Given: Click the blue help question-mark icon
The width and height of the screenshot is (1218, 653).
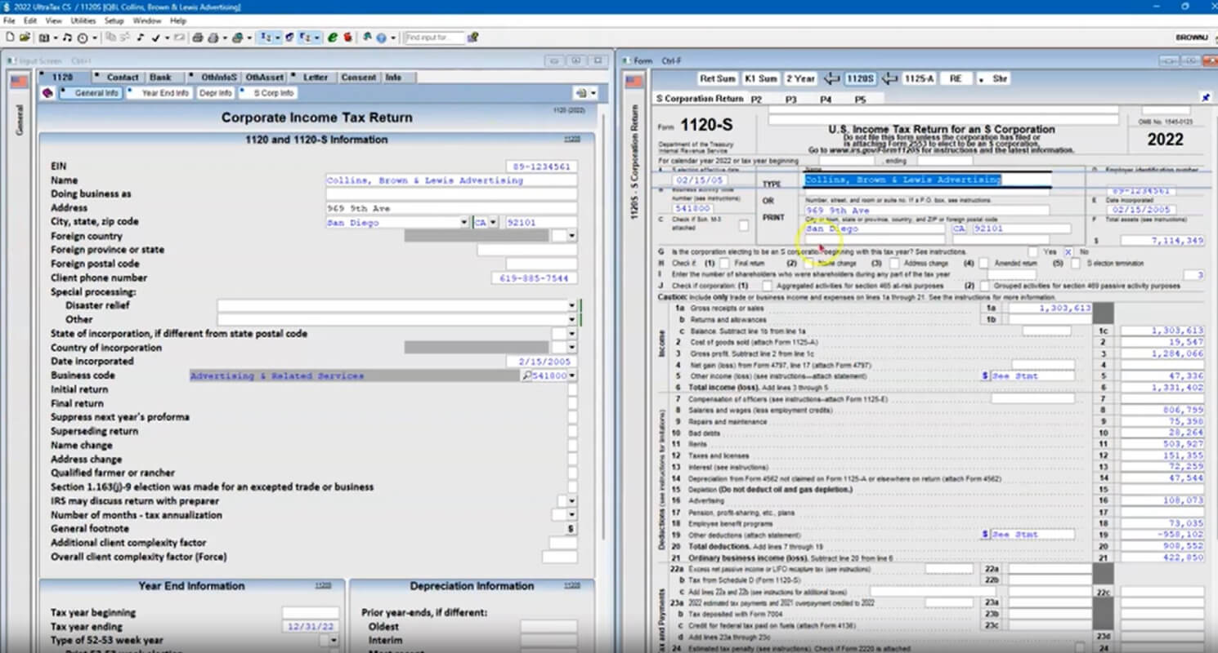Looking at the screenshot, I should pyautogui.click(x=381, y=38).
